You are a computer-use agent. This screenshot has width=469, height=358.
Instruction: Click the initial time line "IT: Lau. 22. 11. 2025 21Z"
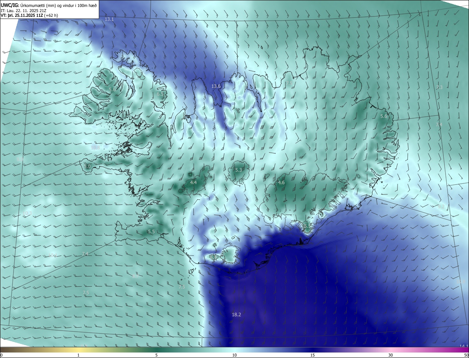(x=23, y=11)
